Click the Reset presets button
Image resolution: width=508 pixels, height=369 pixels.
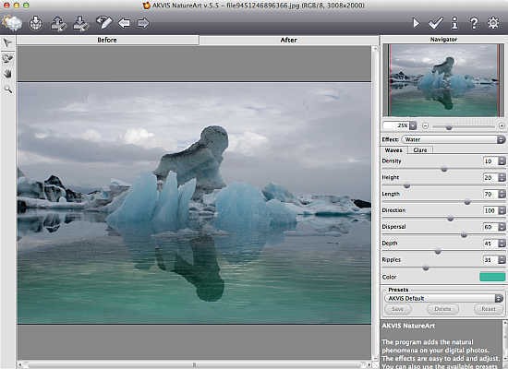click(489, 309)
